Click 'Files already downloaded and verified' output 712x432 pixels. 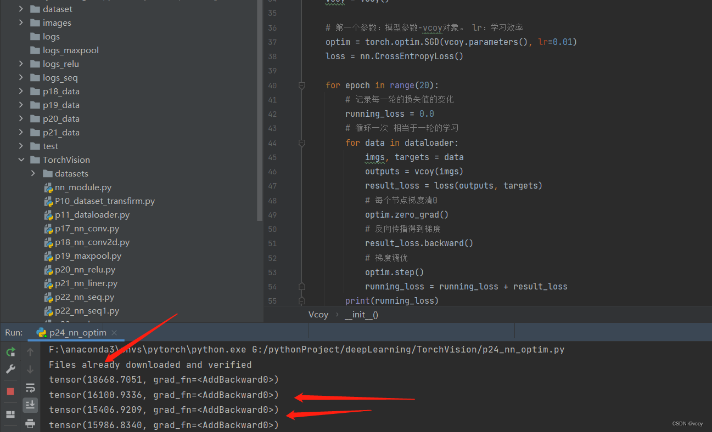click(150, 365)
